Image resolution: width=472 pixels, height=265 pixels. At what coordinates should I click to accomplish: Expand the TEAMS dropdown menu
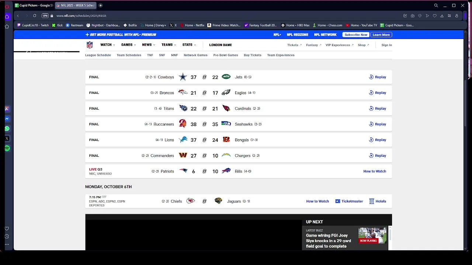point(169,45)
